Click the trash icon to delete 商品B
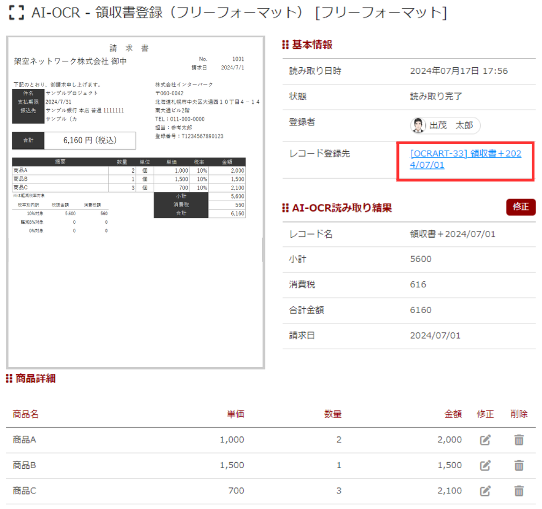This screenshot has height=509, width=542. (x=518, y=465)
